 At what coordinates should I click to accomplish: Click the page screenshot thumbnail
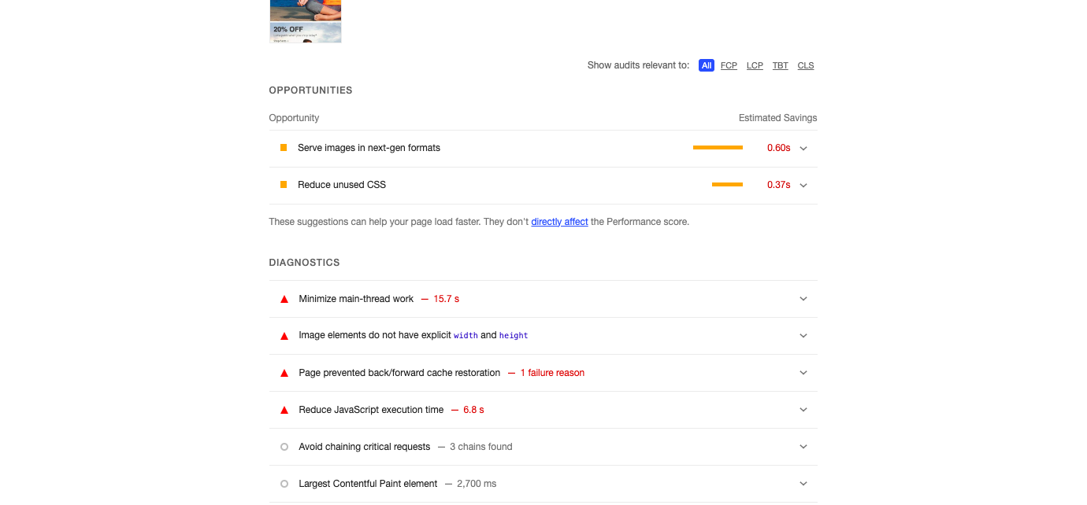(306, 21)
